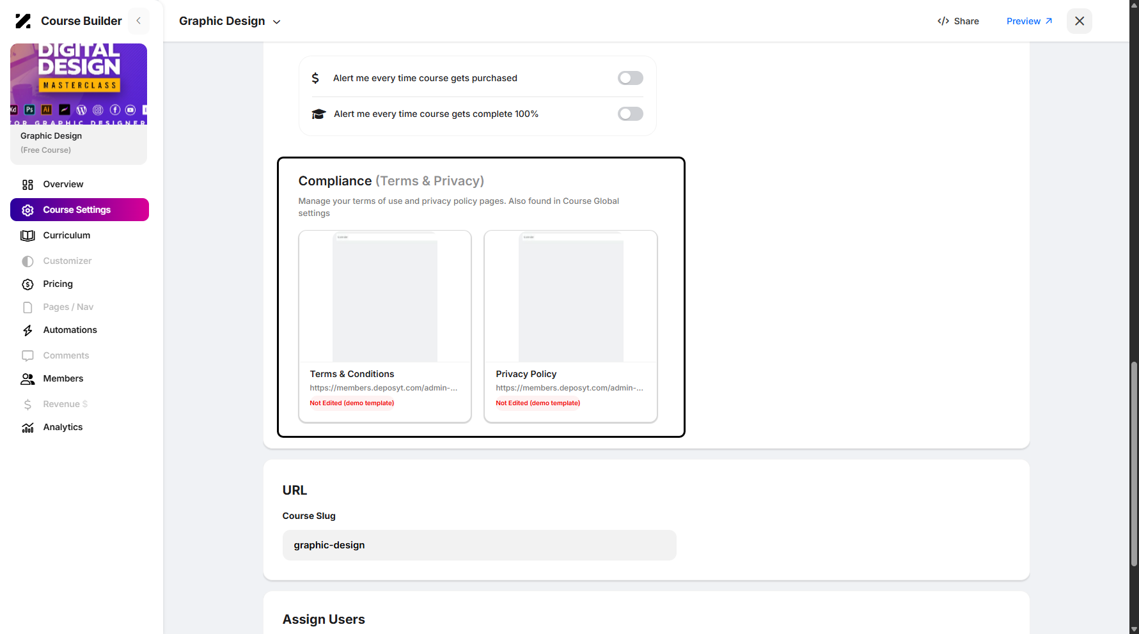
Task: Click the scrollbar up arrow
Action: 1134,5
